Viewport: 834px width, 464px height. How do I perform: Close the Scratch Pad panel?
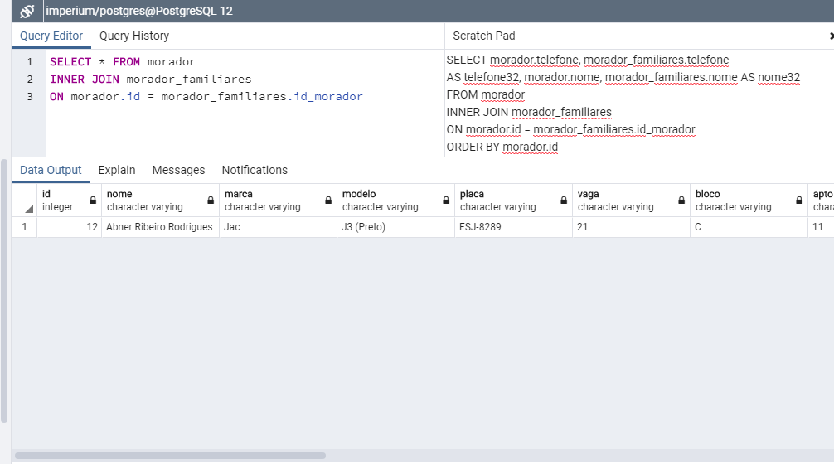click(x=831, y=36)
